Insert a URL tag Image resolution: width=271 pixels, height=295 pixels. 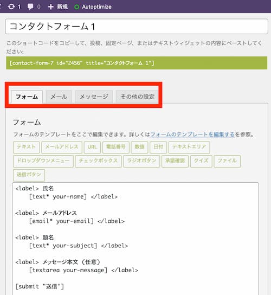click(92, 147)
